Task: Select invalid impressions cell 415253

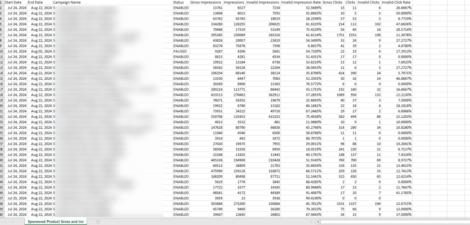Action: click(x=263, y=116)
